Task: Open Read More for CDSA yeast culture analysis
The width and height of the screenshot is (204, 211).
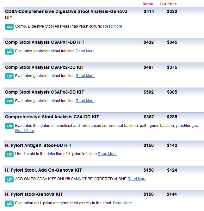Action: point(112,26)
